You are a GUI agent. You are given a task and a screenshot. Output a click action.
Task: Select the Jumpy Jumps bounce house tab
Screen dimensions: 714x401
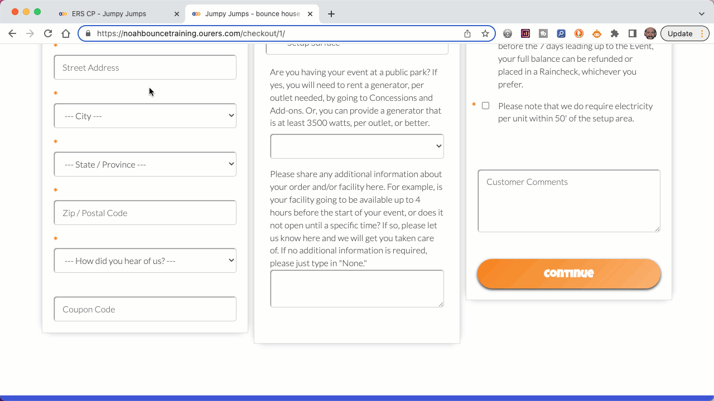point(253,14)
